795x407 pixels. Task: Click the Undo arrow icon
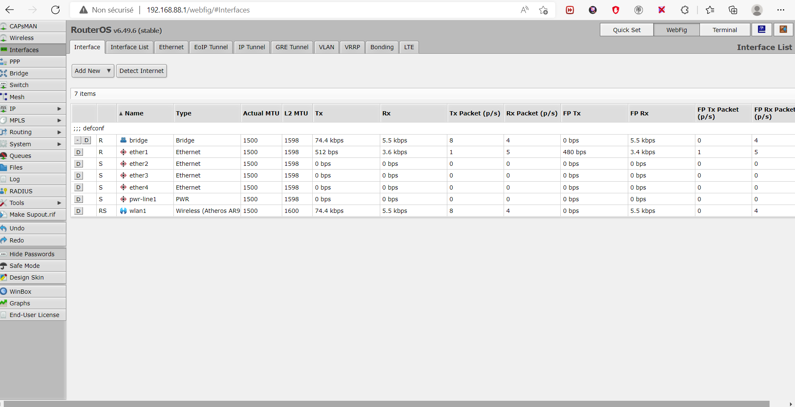[4, 228]
